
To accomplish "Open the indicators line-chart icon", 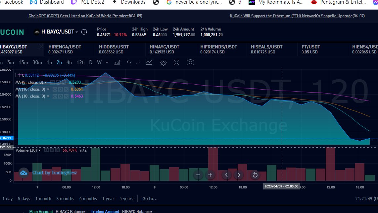I will click(149, 62).
